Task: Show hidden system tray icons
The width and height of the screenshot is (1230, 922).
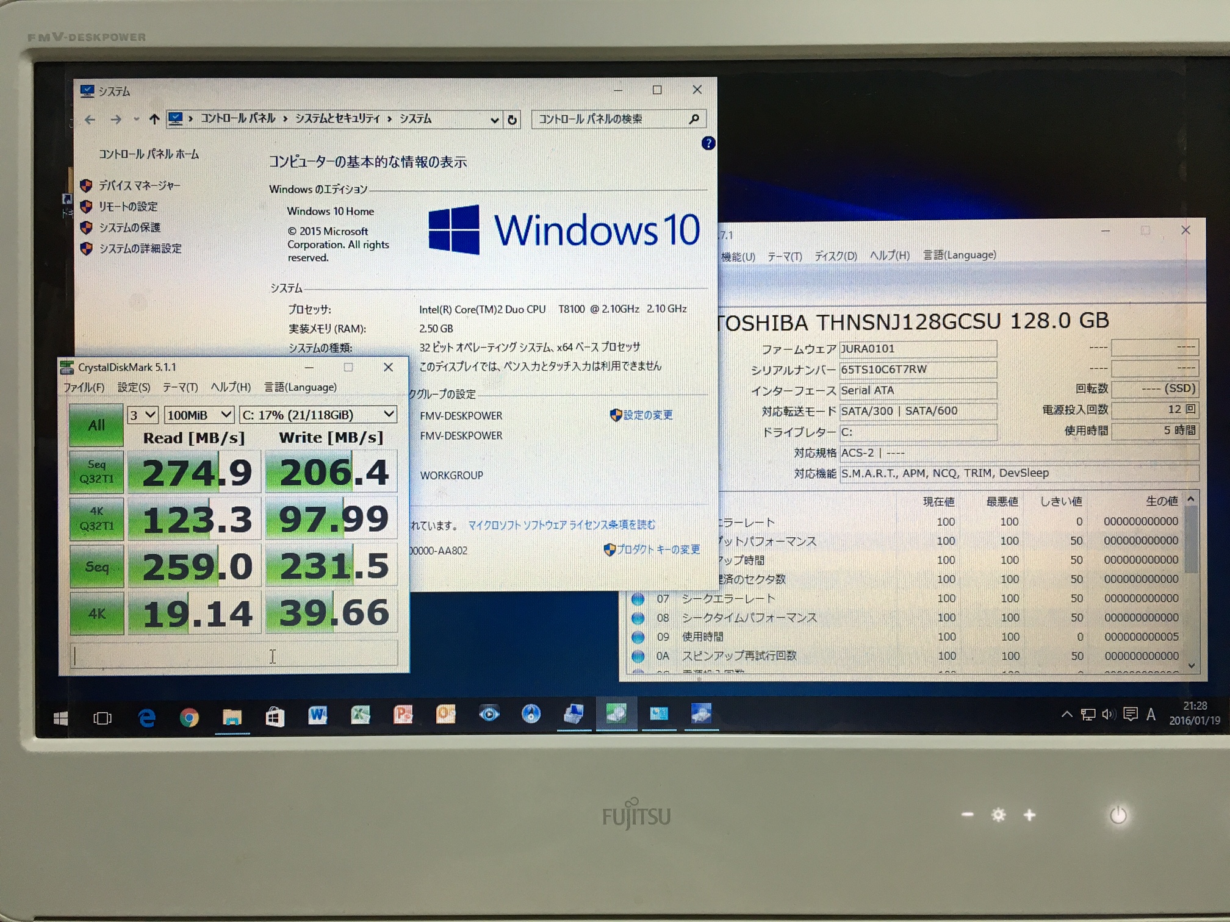Action: point(1066,714)
